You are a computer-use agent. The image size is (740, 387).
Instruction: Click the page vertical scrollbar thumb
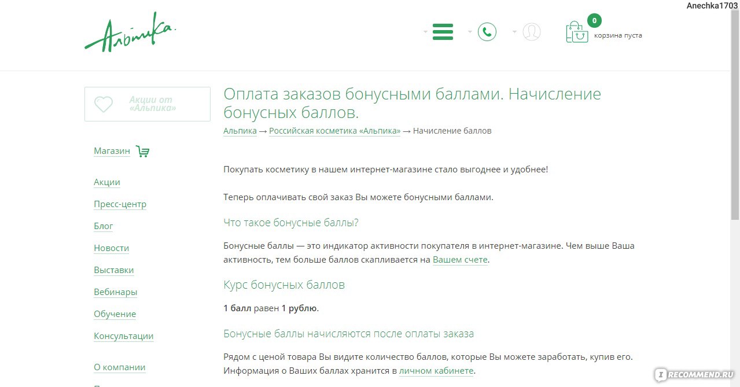tap(735, 115)
